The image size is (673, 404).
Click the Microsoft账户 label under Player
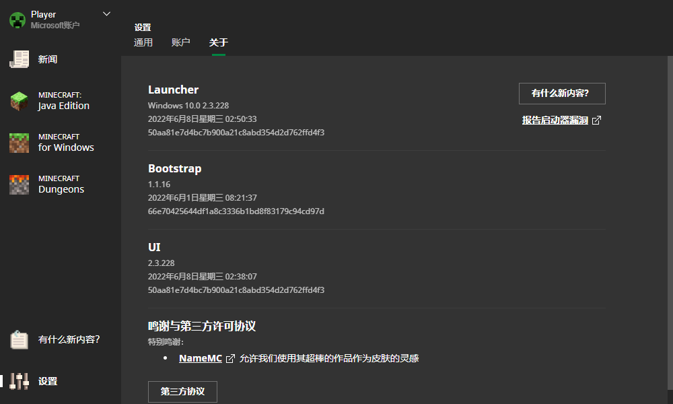click(x=55, y=26)
